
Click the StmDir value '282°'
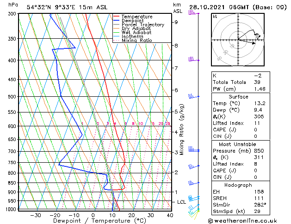[260, 205]
